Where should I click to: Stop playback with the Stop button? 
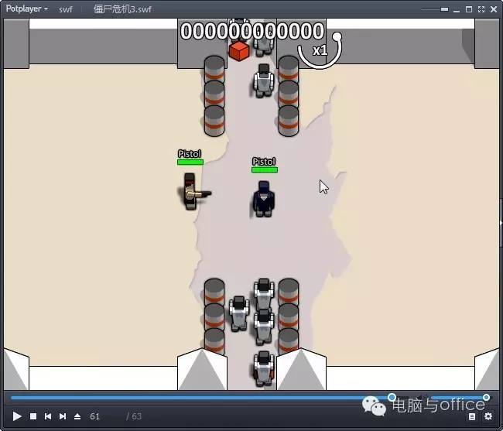[33, 416]
